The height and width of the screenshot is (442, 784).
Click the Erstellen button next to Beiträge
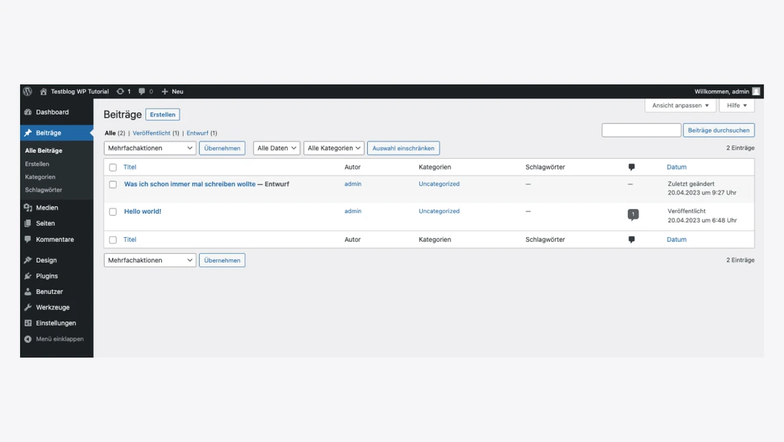162,114
